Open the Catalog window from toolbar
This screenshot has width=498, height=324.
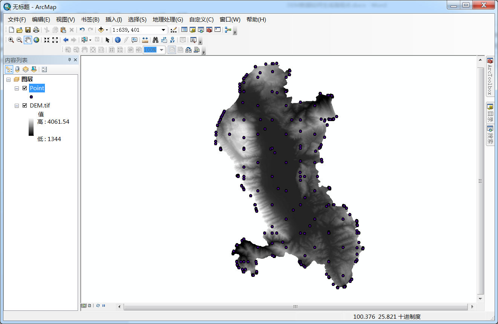click(193, 29)
